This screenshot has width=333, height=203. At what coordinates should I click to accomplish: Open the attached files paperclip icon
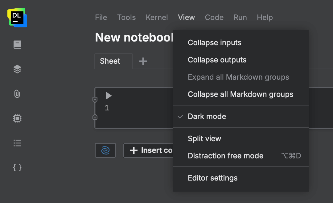tap(17, 94)
